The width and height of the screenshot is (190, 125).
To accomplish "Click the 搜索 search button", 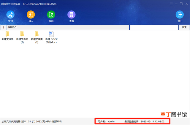I will point(184,27).
